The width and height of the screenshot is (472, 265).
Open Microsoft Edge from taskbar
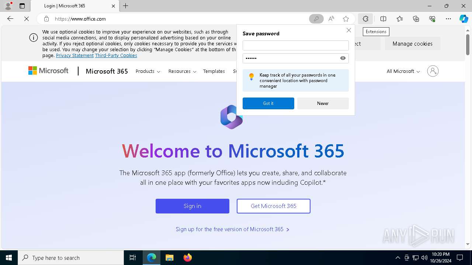(x=152, y=258)
